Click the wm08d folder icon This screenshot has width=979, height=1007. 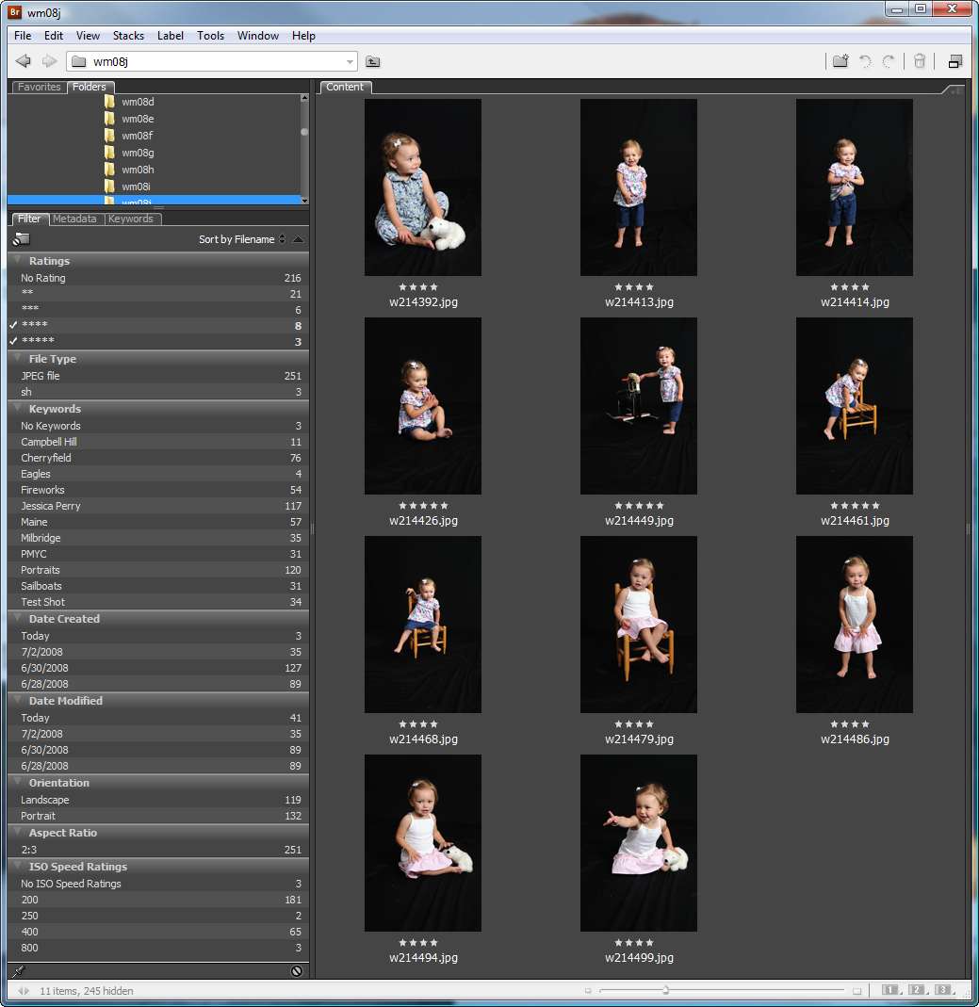(x=110, y=102)
